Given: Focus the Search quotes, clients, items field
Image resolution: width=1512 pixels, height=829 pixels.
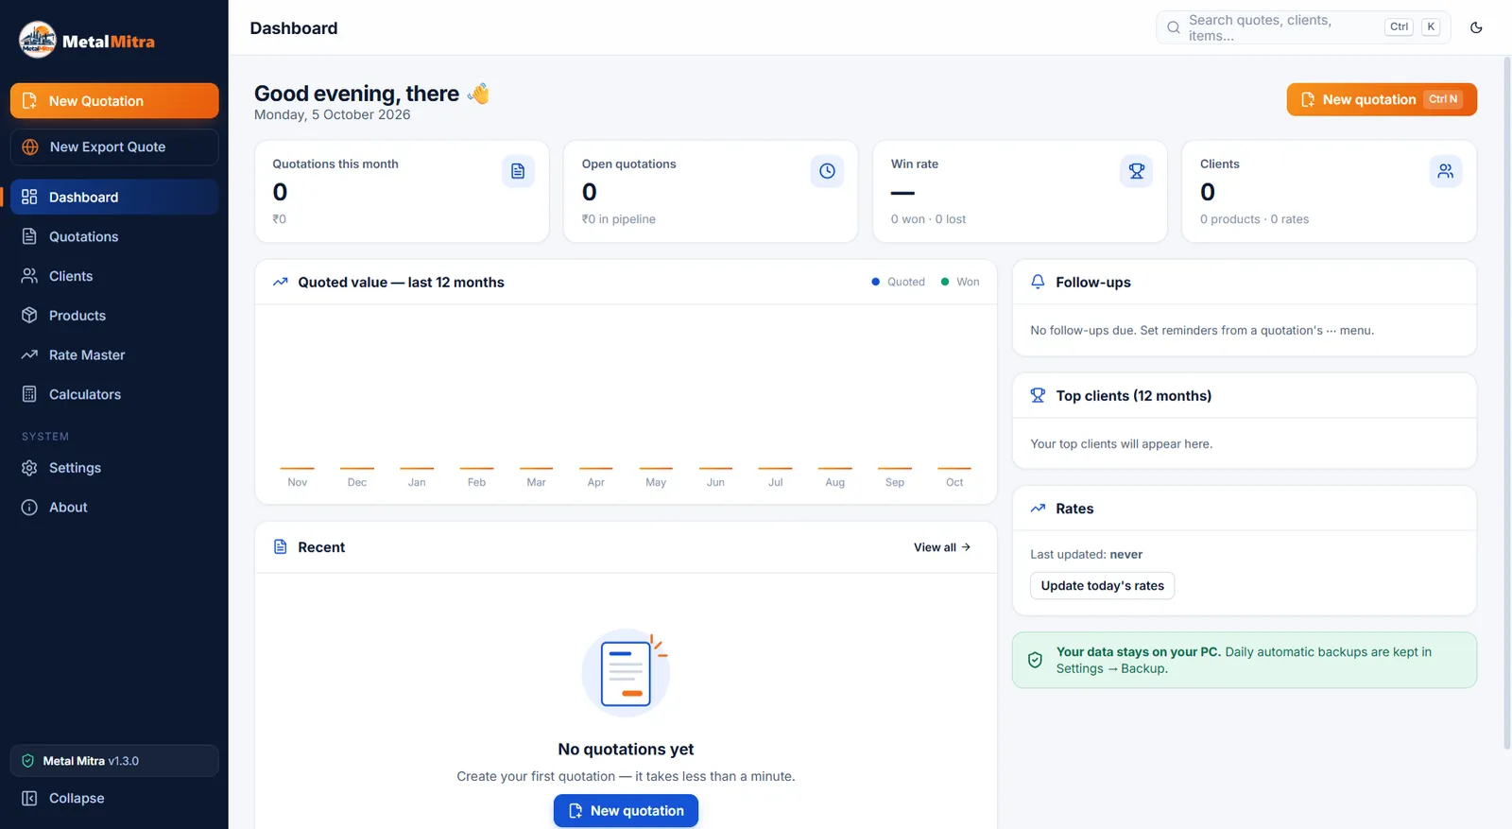Looking at the screenshot, I should [1303, 27].
